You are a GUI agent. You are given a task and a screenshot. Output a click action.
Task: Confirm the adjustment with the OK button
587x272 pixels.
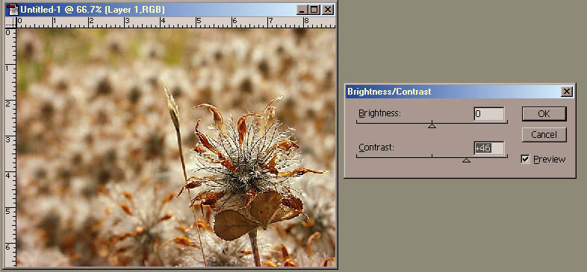544,114
